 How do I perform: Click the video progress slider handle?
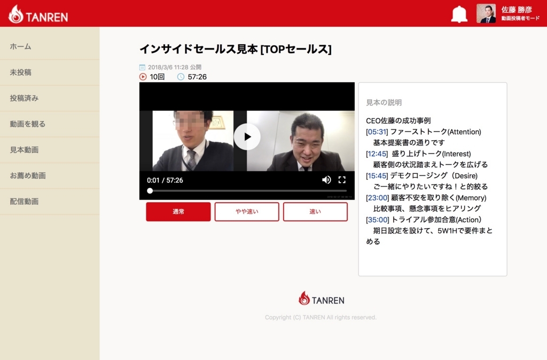pos(150,191)
